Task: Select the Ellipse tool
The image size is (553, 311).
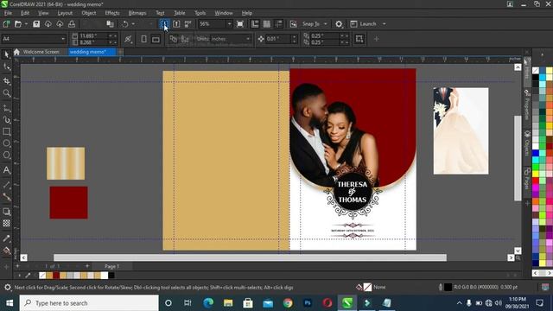Action: [x=6, y=143]
